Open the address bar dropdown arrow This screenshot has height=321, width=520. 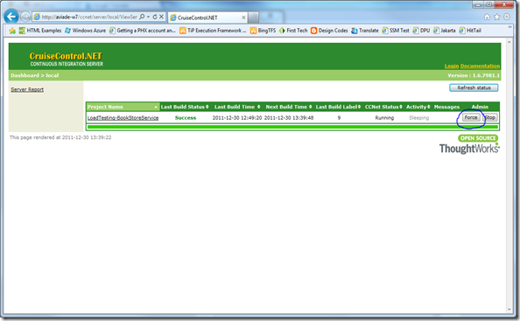(x=148, y=17)
